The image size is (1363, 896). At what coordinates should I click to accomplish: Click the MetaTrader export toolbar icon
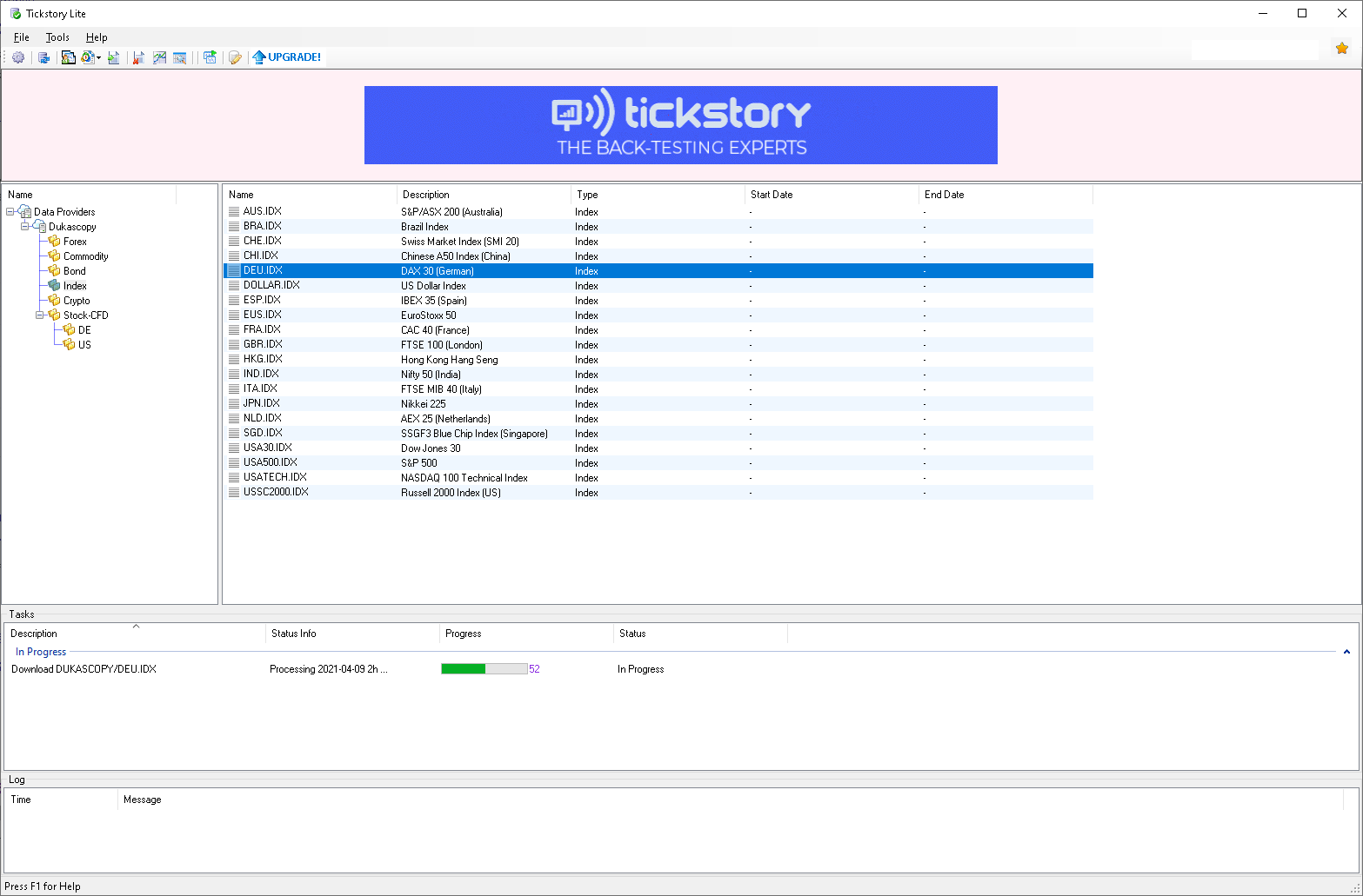click(69, 57)
